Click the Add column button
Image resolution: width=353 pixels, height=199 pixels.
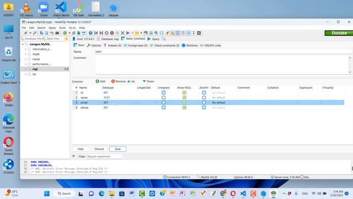click(100, 81)
